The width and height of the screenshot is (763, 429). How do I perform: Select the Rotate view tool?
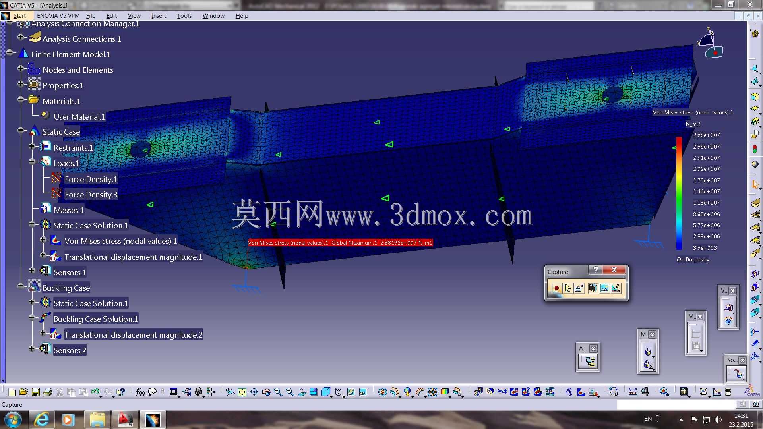tap(266, 392)
